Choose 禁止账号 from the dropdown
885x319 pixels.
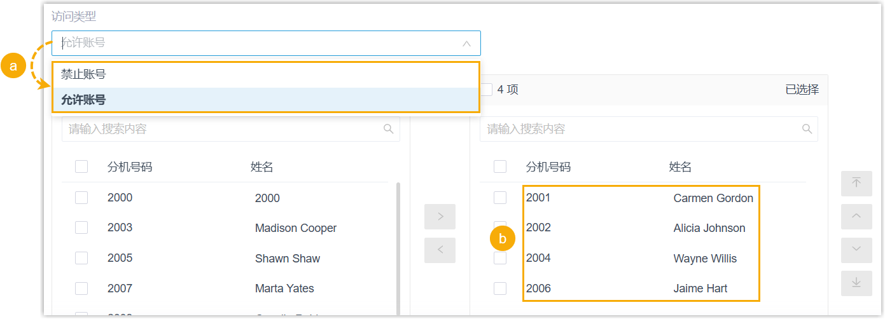coord(83,74)
